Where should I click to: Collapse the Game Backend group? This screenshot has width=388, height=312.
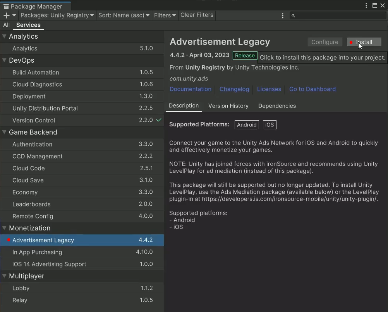(4, 132)
